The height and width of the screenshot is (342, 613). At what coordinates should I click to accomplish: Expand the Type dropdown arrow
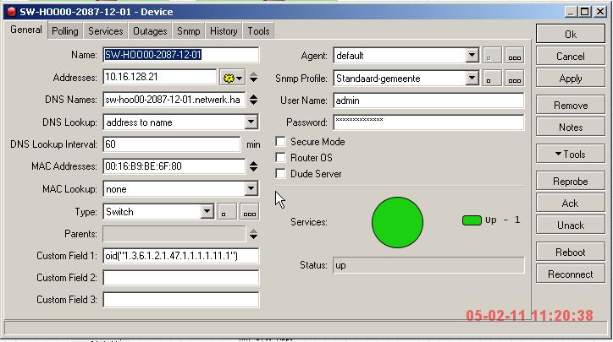(207, 212)
